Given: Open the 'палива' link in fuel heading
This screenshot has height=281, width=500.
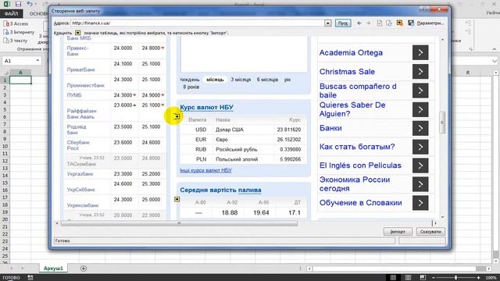Looking at the screenshot, I should 250,190.
